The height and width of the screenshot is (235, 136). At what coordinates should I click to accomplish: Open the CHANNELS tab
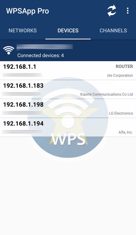pyautogui.click(x=113, y=31)
